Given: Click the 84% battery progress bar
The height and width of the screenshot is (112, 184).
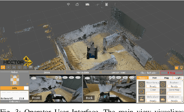Looking at the screenshot, I should (x=14, y=88).
